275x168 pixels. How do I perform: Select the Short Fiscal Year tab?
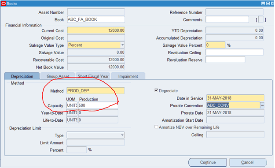click(93, 76)
